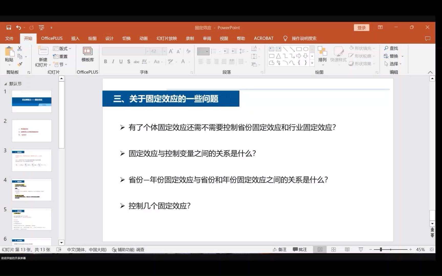This screenshot has width=442, height=276.
Task: Insert a text box from the shapes gallery
Action: click(272, 49)
